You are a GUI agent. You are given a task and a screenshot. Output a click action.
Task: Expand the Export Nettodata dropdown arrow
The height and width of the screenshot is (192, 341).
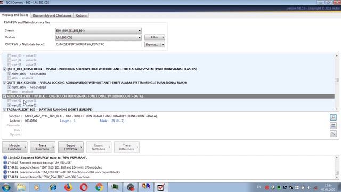coord(109,147)
